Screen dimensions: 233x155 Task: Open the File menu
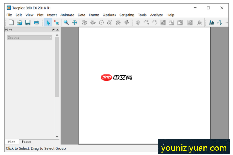(x=9, y=15)
